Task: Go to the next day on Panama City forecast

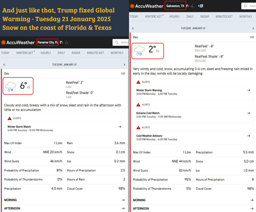Action: pyautogui.click(x=124, y=65)
